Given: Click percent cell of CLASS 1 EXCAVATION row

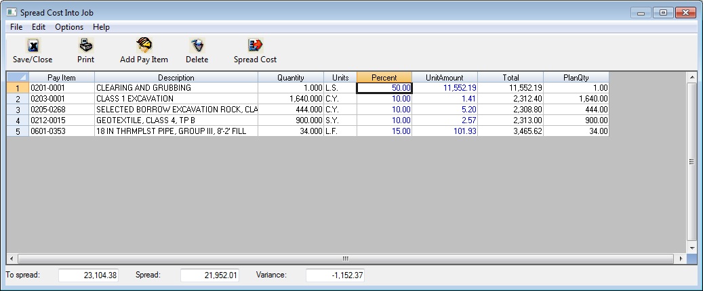Looking at the screenshot, I should [384, 99].
